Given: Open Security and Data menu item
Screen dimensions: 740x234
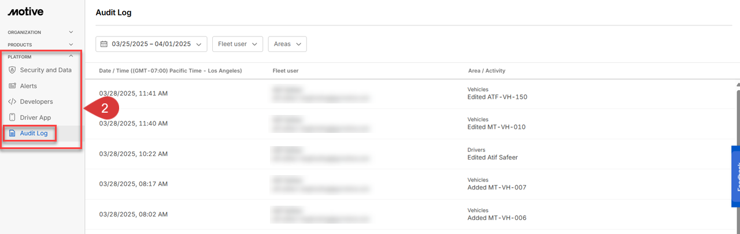Looking at the screenshot, I should [46, 70].
